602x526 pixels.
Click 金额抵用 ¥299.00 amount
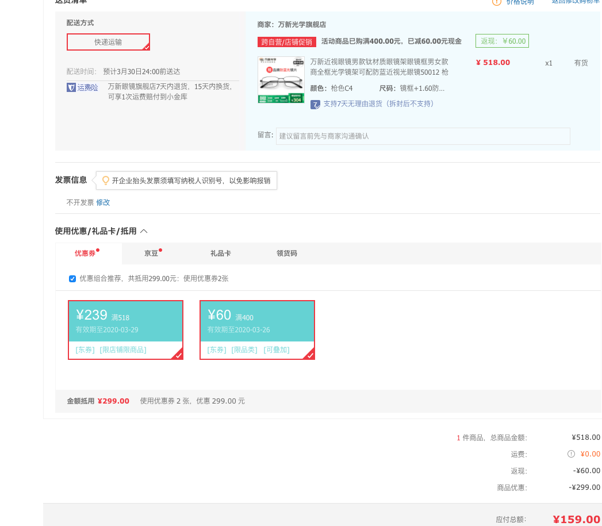point(113,401)
